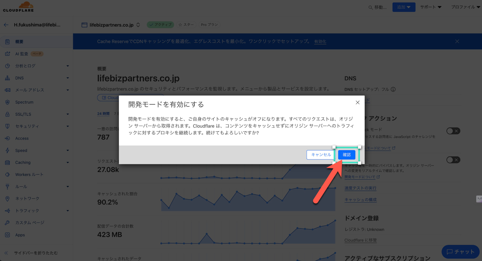Click the SSL/TLS padlock icon
The height and width of the screenshot is (261, 482).
7,114
